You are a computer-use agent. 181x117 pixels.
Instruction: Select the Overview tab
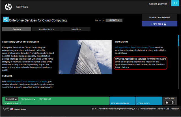17,29
